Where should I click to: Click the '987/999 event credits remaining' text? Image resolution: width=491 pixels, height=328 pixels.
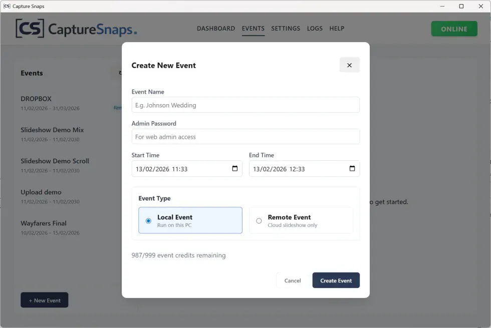tap(178, 255)
